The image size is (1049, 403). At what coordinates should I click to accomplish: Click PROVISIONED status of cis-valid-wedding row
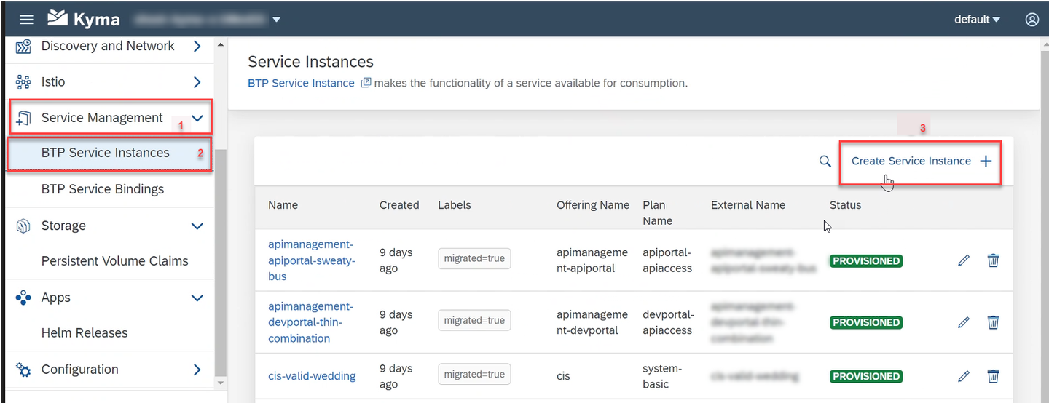(866, 376)
